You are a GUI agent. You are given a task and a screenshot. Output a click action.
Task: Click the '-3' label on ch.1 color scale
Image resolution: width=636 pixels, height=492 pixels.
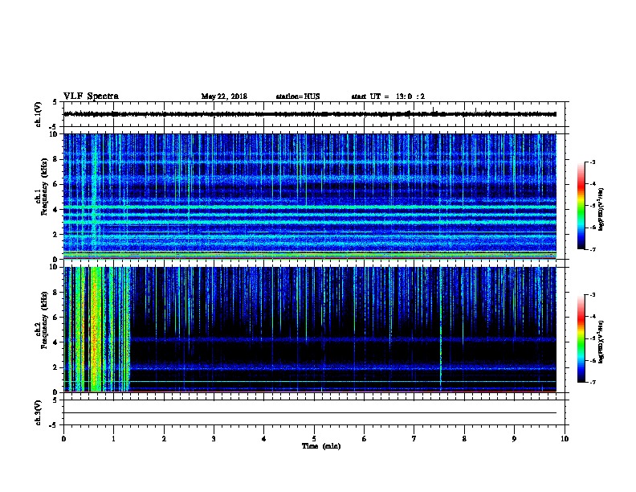coord(593,162)
